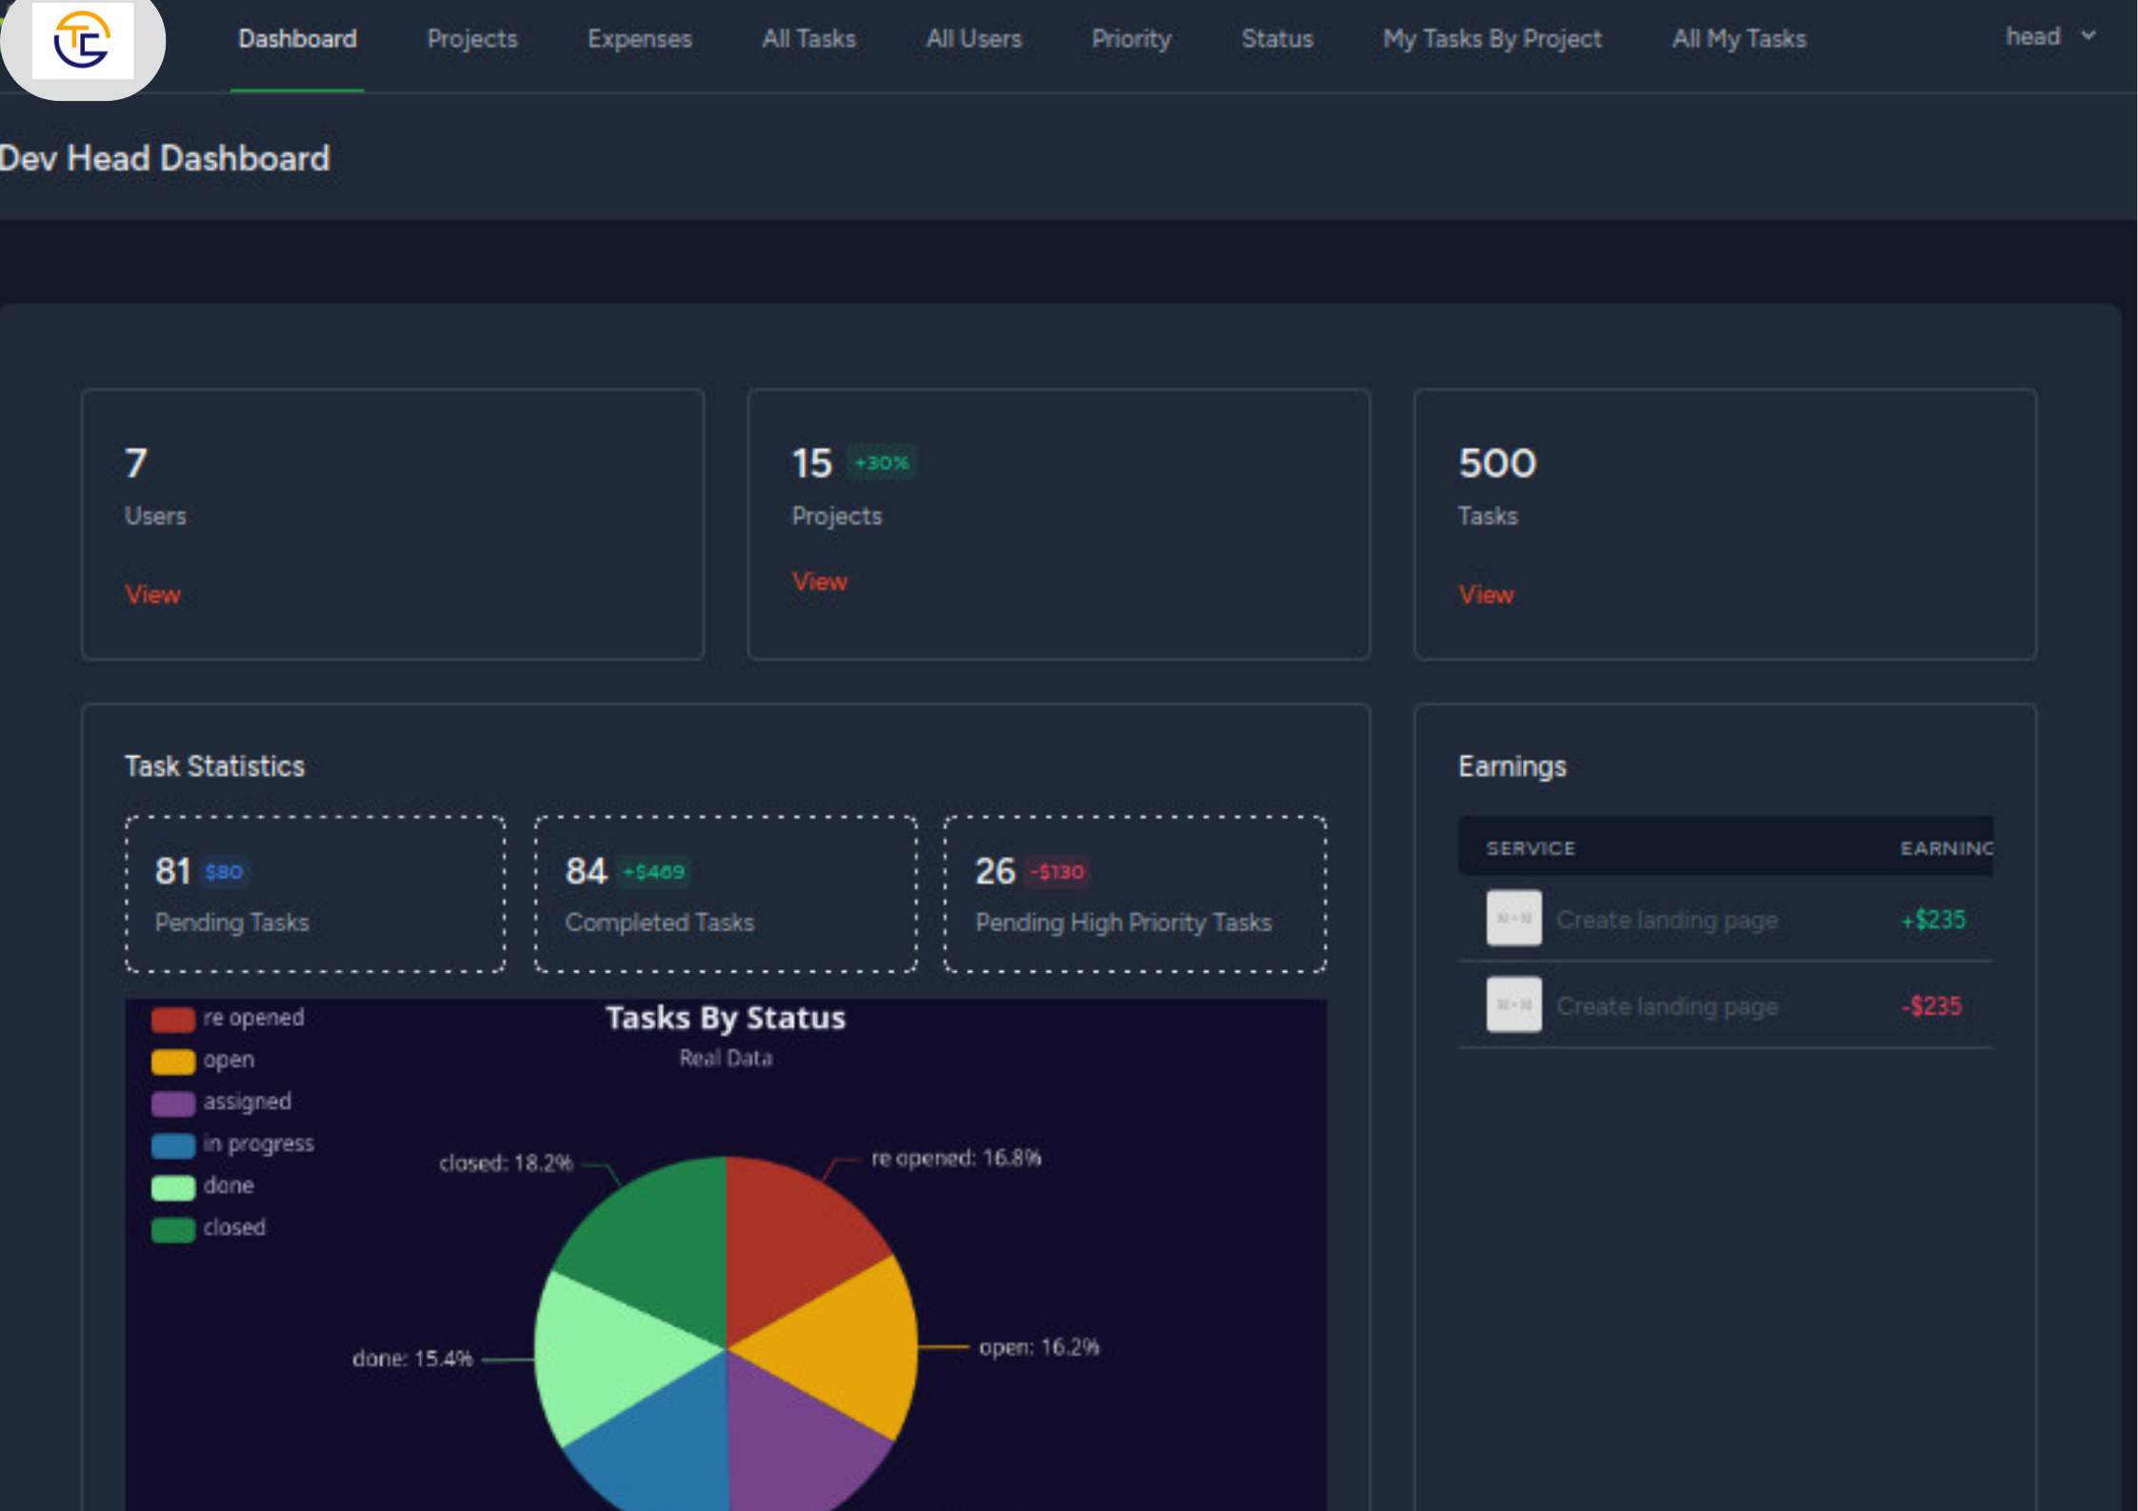This screenshot has width=2138, height=1511.
Task: Click the Pending Tasks statistics box
Action: 314,895
